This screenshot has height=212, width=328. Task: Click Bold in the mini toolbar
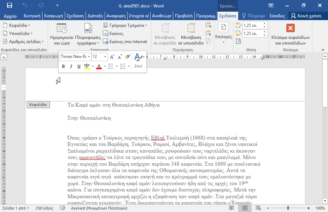click(64, 66)
